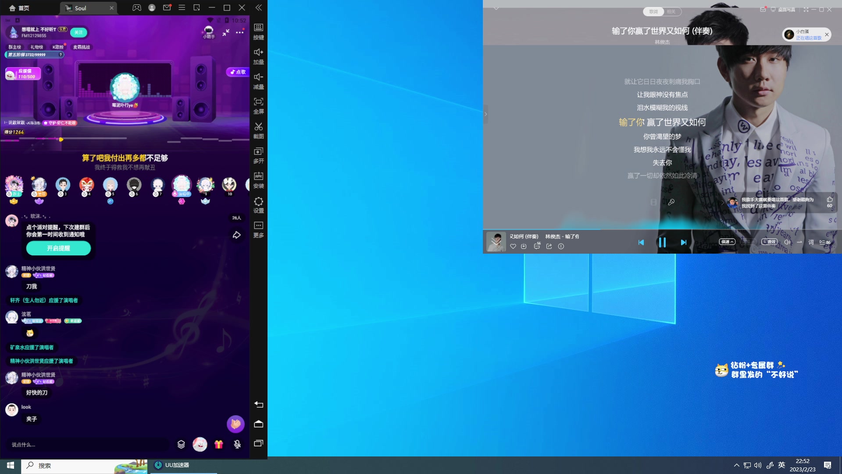
Task: Toggle microphone mute in Soul room
Action: (x=237, y=445)
